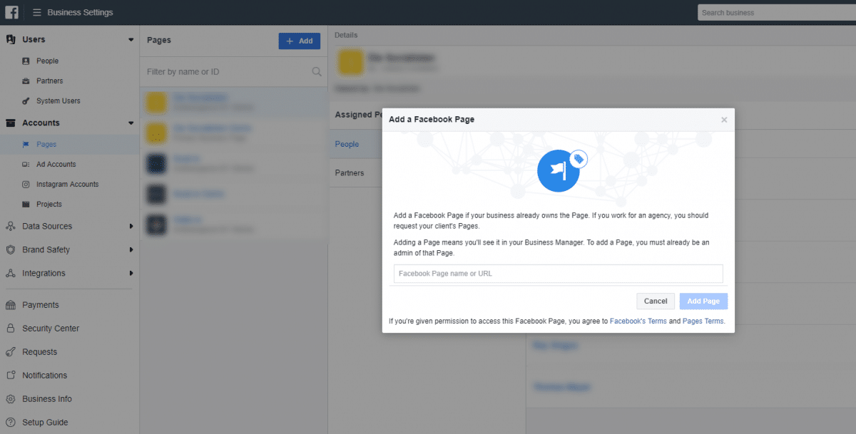This screenshot has height=434, width=856.
Task: Click the Payments building icon
Action: pos(10,305)
